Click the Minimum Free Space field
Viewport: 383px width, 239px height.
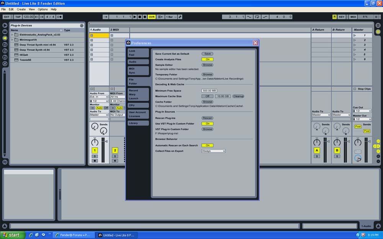tap(209, 91)
